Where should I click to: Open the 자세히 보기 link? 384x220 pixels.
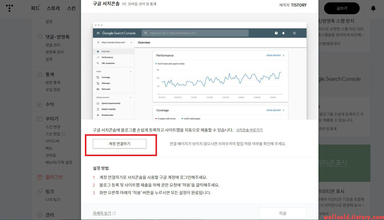point(101,213)
